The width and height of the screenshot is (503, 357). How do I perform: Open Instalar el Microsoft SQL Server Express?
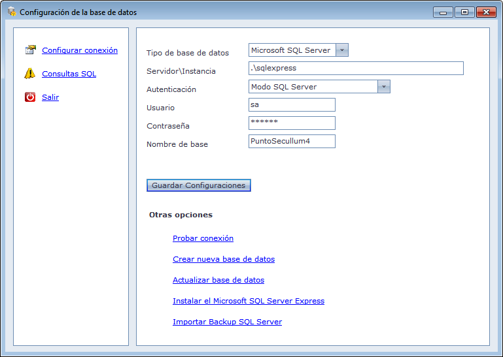248,301
